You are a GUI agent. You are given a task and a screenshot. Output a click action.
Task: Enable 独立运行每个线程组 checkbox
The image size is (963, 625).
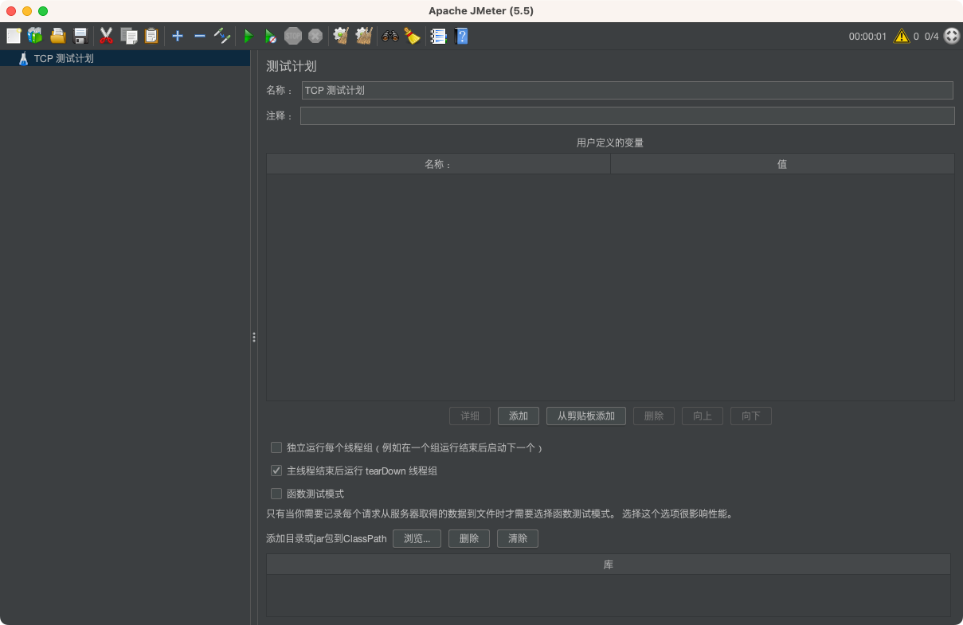point(276,447)
